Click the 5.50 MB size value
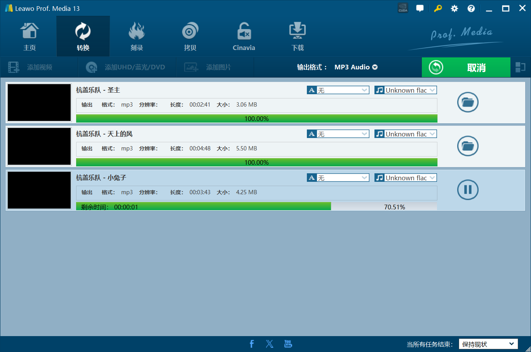The image size is (531, 352). (247, 148)
